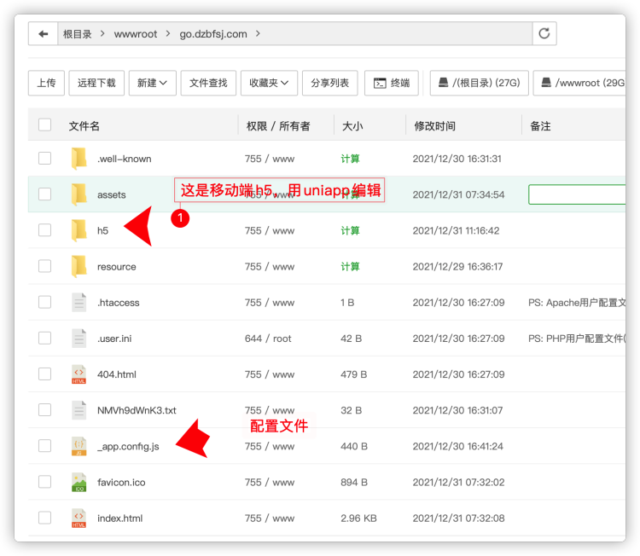Open the h5 folder icon
This screenshot has width=640, height=556.
[x=79, y=230]
